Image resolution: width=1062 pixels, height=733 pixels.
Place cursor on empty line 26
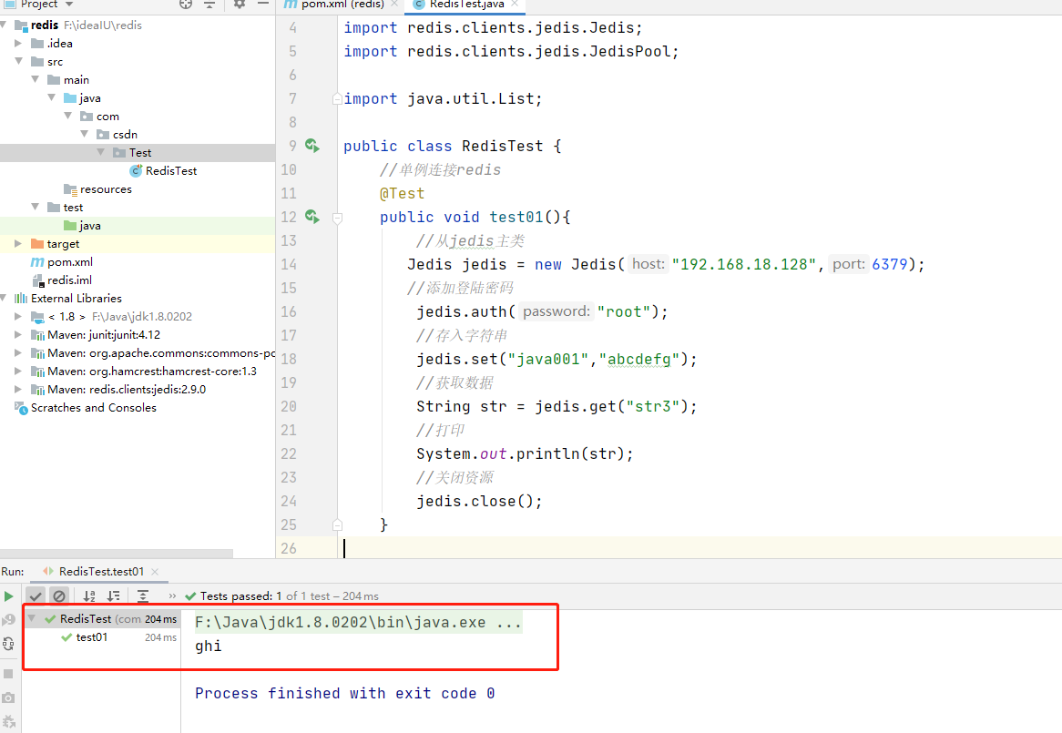(x=699, y=548)
